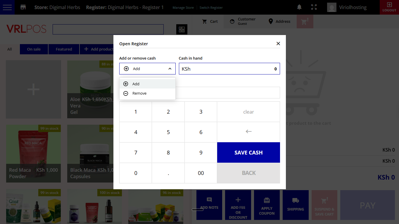The height and width of the screenshot is (224, 399).
Task: Close the Open Register dialog
Action: click(278, 44)
